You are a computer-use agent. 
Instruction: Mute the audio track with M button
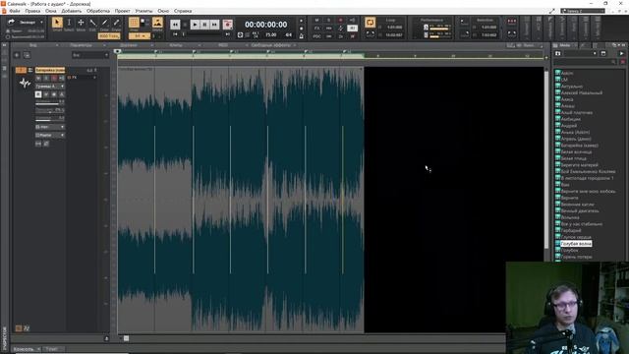coord(38,78)
